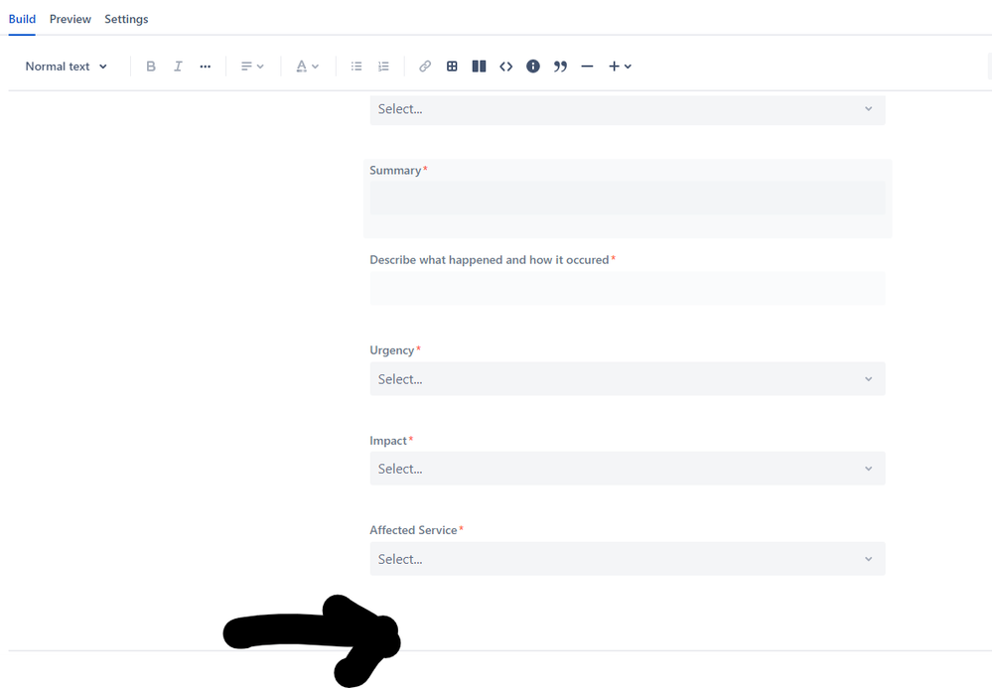Toggle bold formatting
This screenshot has height=689, width=992.
151,67
